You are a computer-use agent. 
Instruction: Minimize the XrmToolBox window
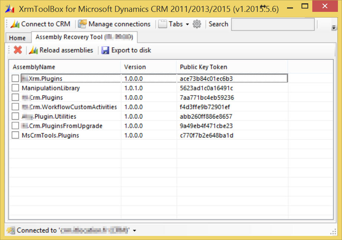[290, 8]
